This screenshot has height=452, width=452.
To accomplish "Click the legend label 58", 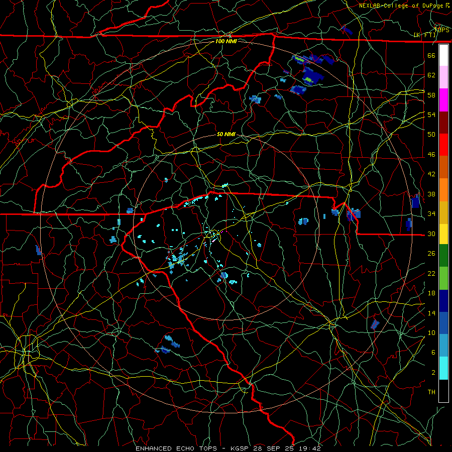I will click(431, 95).
